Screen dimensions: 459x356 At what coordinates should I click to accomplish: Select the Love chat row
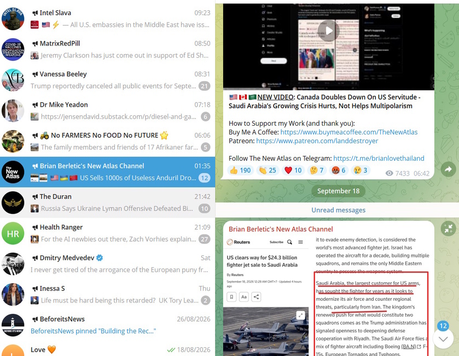(x=107, y=348)
